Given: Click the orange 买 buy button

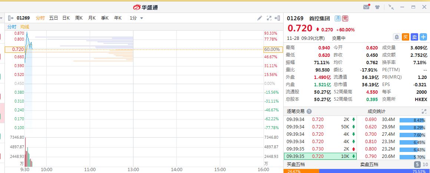Looking at the screenshot, I should [x=406, y=37].
